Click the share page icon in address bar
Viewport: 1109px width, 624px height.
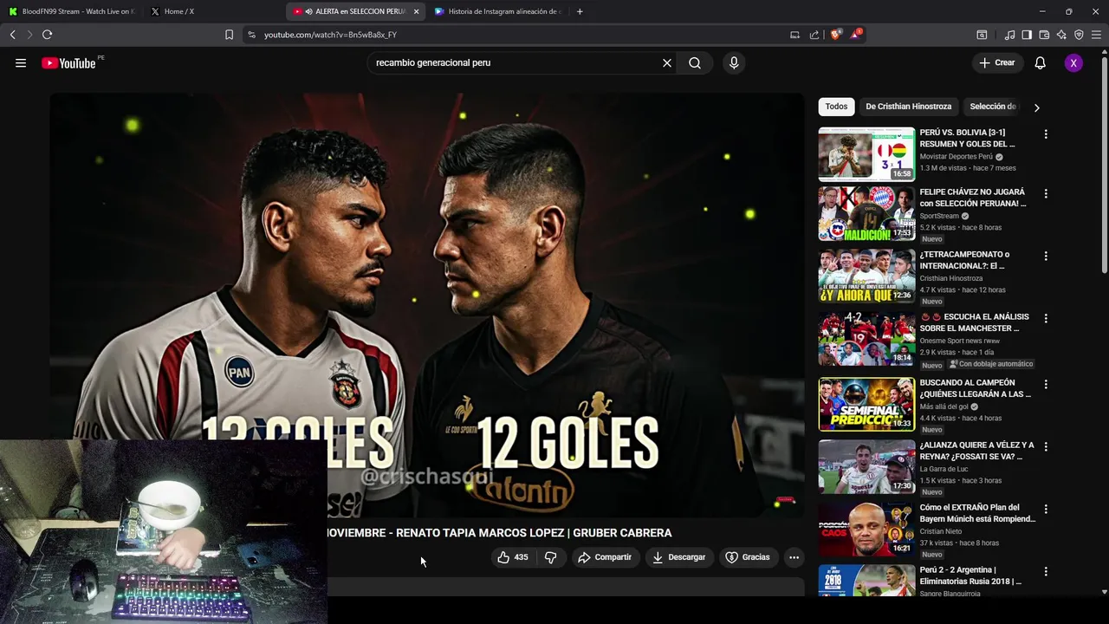click(814, 35)
